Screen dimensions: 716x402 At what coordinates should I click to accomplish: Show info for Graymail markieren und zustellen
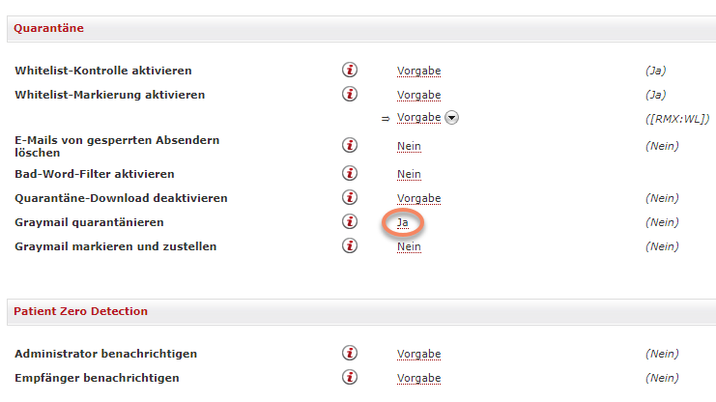350,246
